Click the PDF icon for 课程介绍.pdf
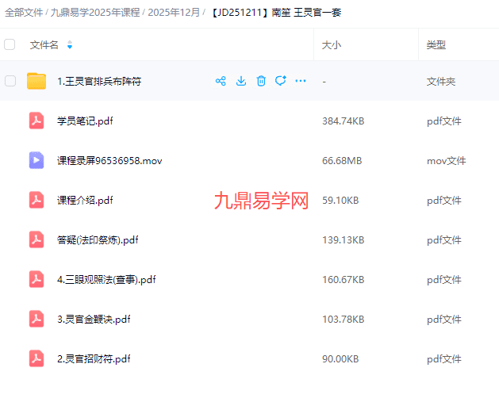The image size is (499, 406). [x=36, y=200]
